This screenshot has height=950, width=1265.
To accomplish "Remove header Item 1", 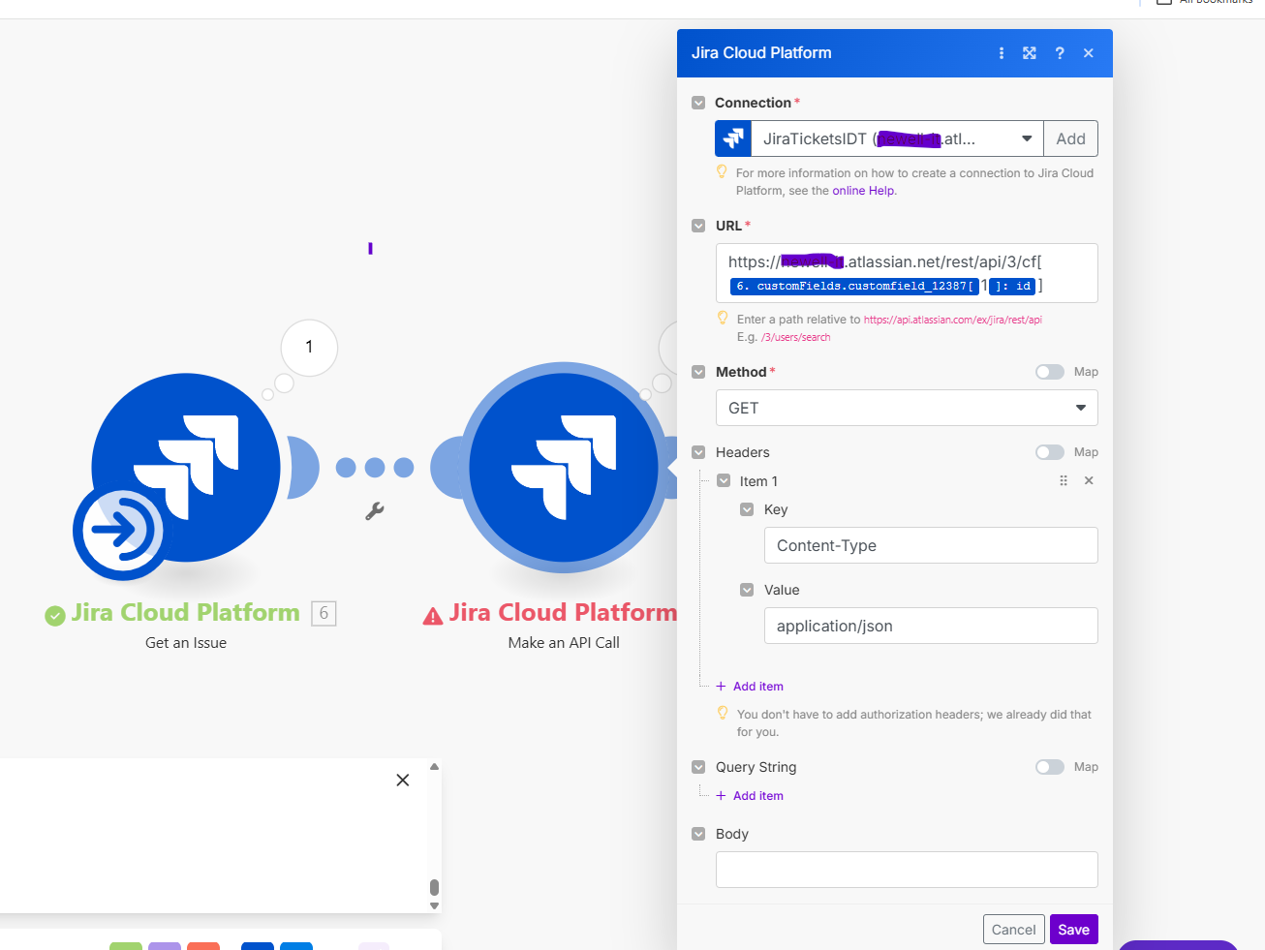I will (x=1089, y=480).
